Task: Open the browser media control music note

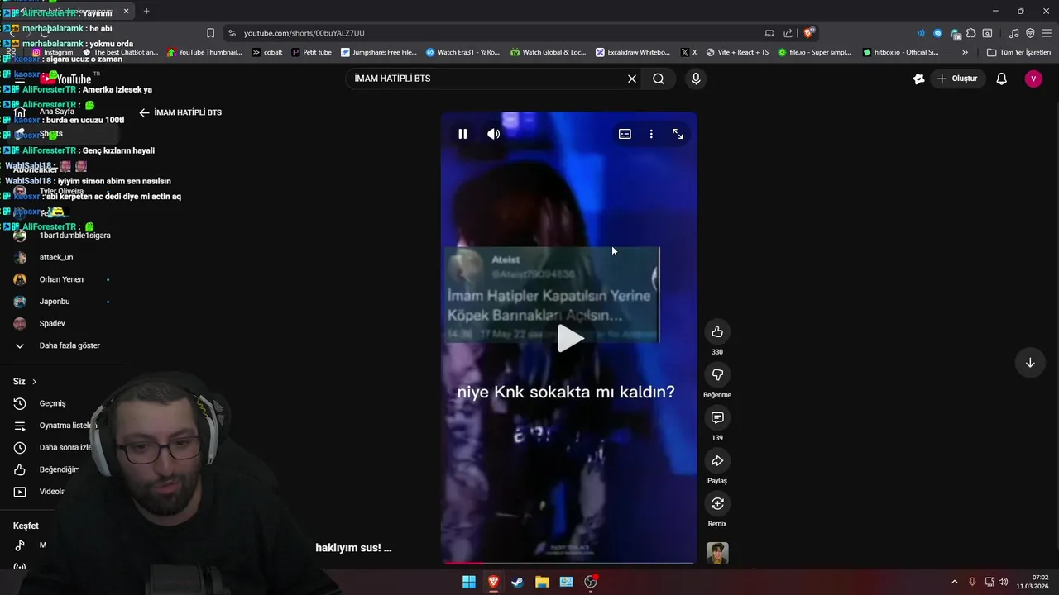Action: point(1013,33)
